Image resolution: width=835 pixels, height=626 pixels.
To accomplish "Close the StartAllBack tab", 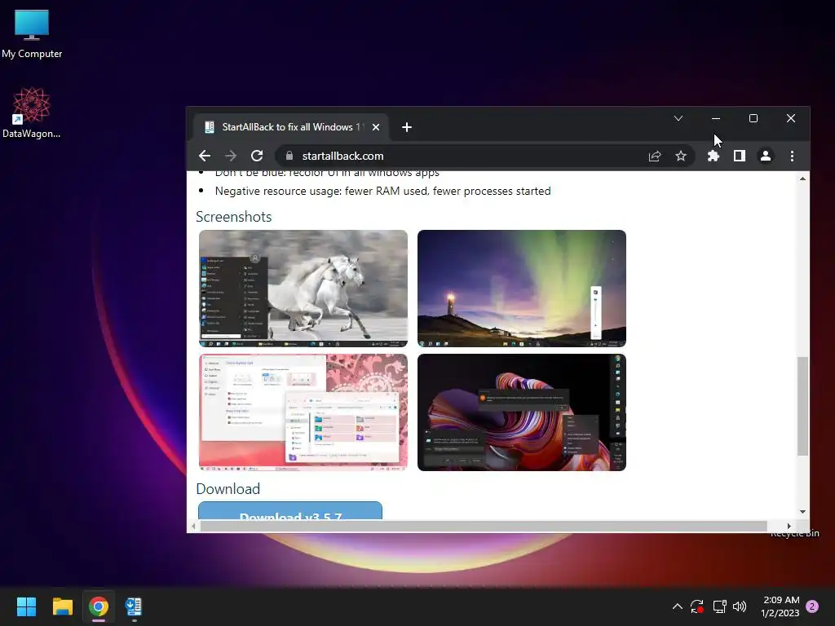I will point(376,127).
